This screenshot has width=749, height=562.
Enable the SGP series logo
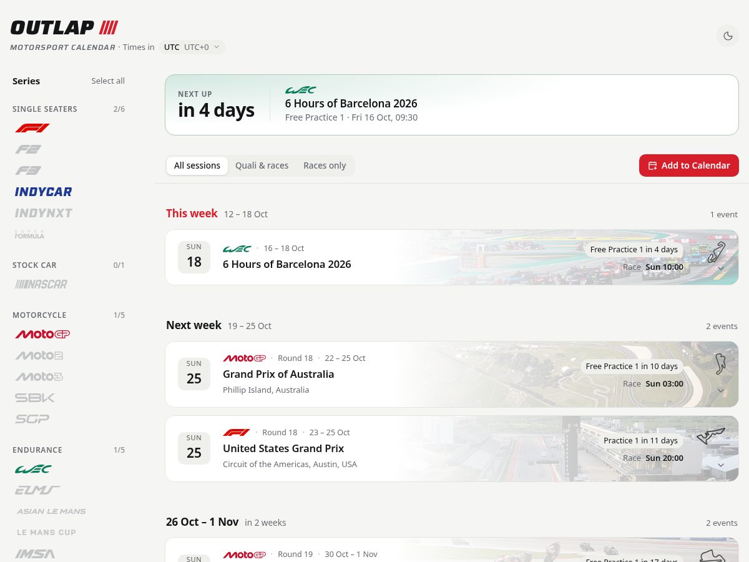(32, 419)
